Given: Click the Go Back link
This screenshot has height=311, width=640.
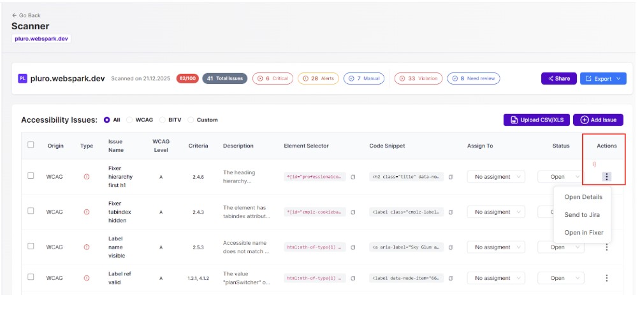Looking at the screenshot, I should (26, 15).
